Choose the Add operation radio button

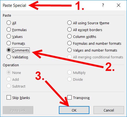tap(9, 79)
